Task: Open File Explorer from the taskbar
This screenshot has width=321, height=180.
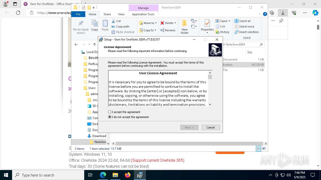Action: point(115,175)
